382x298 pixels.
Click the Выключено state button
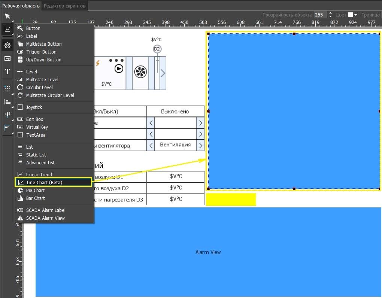tap(175, 112)
